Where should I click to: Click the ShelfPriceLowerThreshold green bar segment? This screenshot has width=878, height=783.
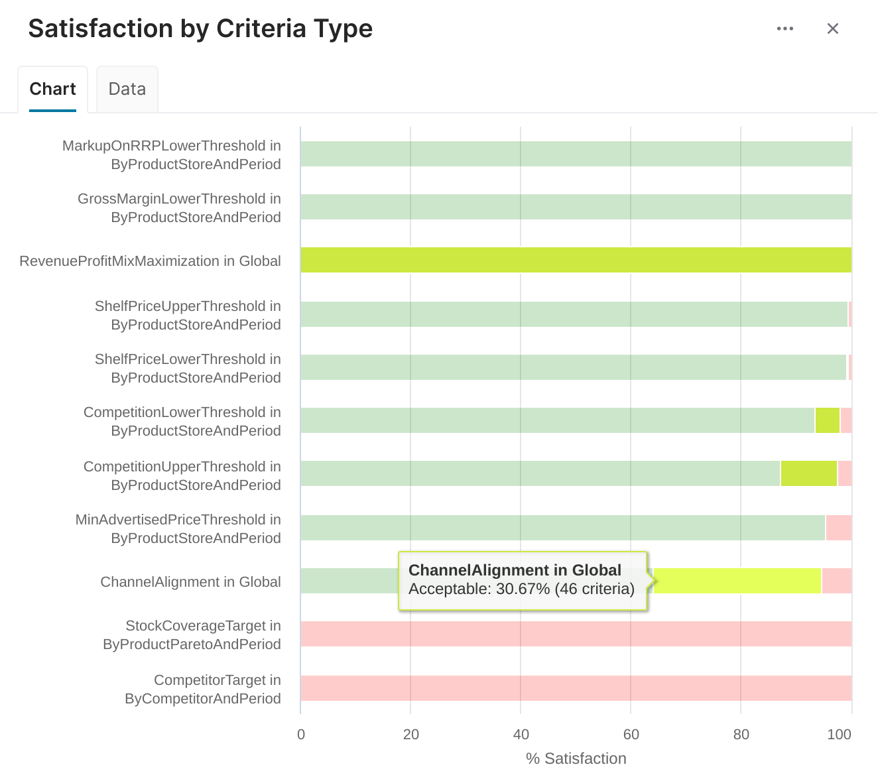click(573, 367)
